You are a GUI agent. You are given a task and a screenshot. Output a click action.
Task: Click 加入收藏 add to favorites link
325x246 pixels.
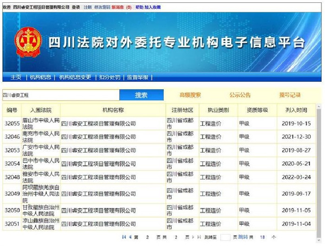[x=153, y=7]
